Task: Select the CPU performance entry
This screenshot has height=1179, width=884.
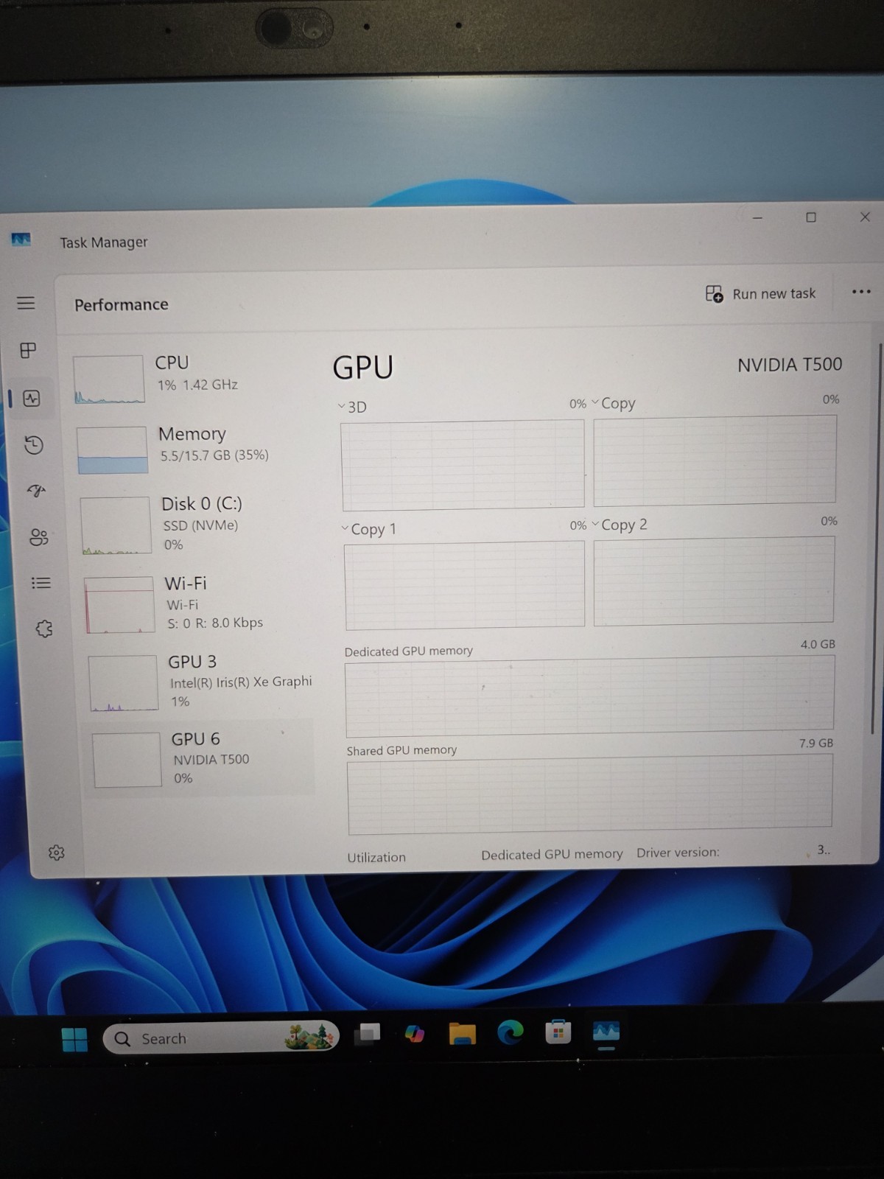Action: tap(192, 378)
